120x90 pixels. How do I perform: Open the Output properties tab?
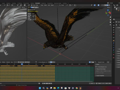(x=114, y=27)
